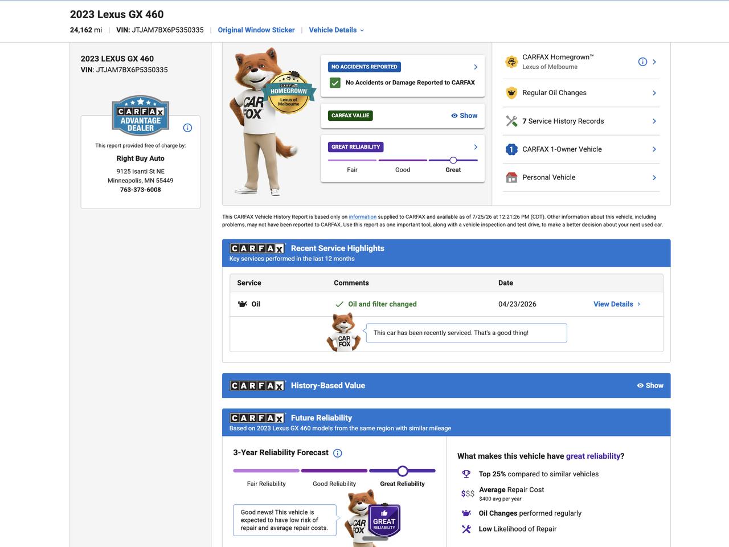This screenshot has height=547, width=729.
Task: Click View Details for oil service
Action: [x=617, y=304]
